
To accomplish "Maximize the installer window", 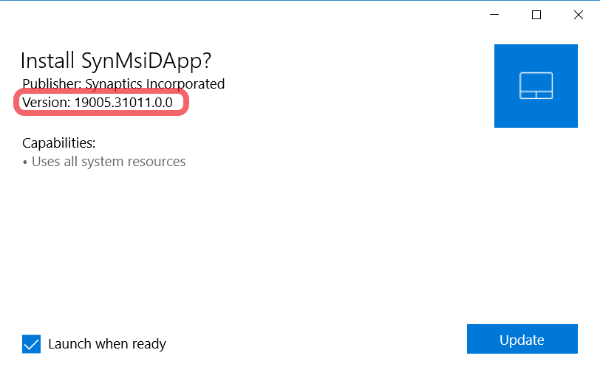I will click(x=536, y=15).
